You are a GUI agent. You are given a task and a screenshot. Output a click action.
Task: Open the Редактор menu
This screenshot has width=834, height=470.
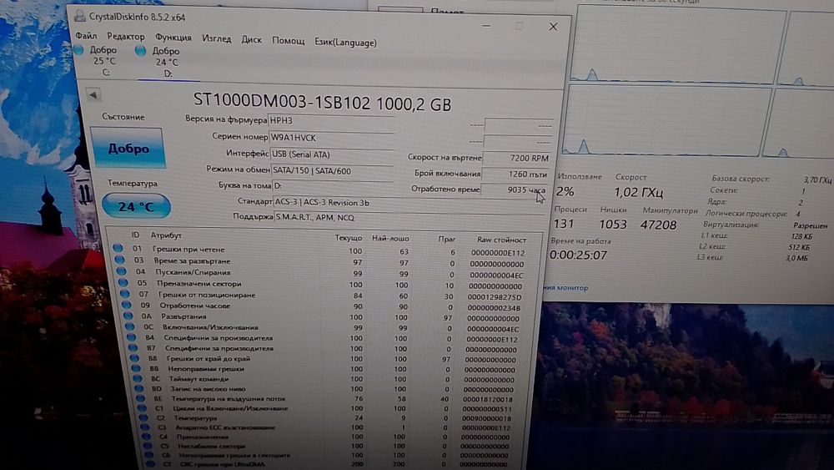[126, 37]
